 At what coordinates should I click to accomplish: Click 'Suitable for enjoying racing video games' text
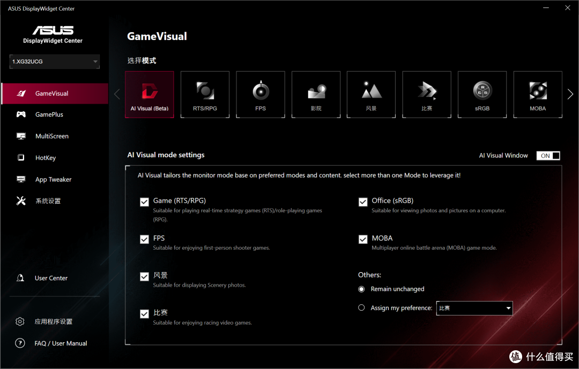pyautogui.click(x=202, y=322)
